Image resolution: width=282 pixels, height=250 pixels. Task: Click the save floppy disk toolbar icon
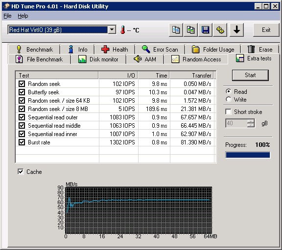coord(206,30)
